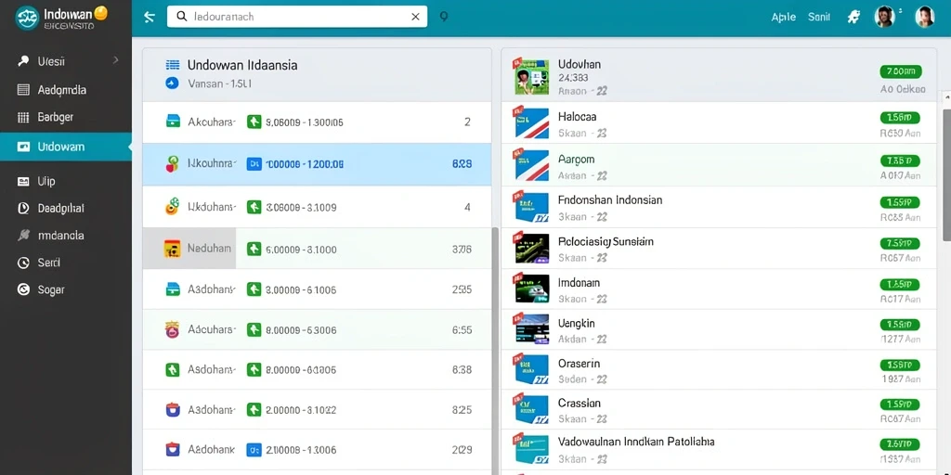Click the Neduham row icon
This screenshot has width=951, height=475.
(172, 249)
